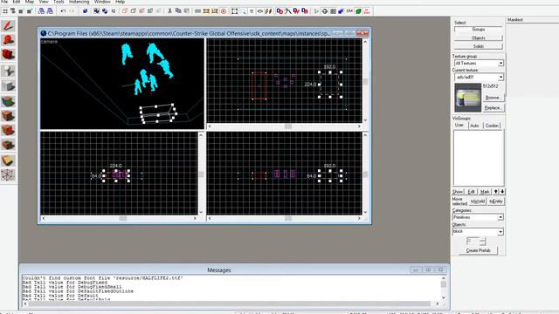The width and height of the screenshot is (559, 314).
Task: Select the Magnify tool
Action: click(x=8, y=40)
